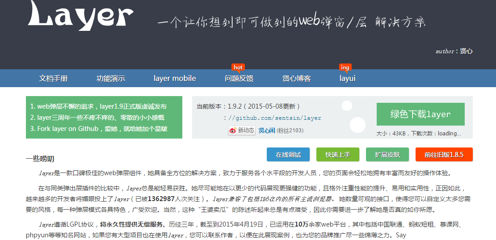Open the layui navigation item
Viewport: 496px width, 240px height.
pos(347,79)
